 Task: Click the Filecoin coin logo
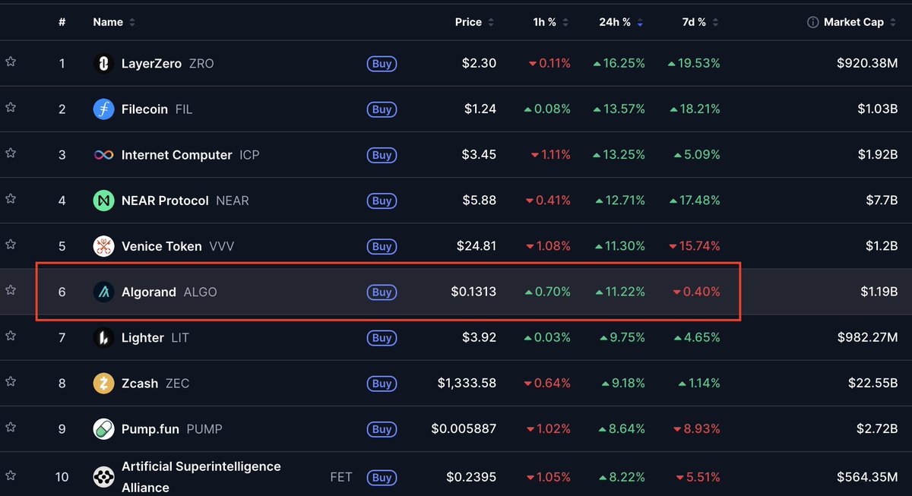click(x=103, y=109)
